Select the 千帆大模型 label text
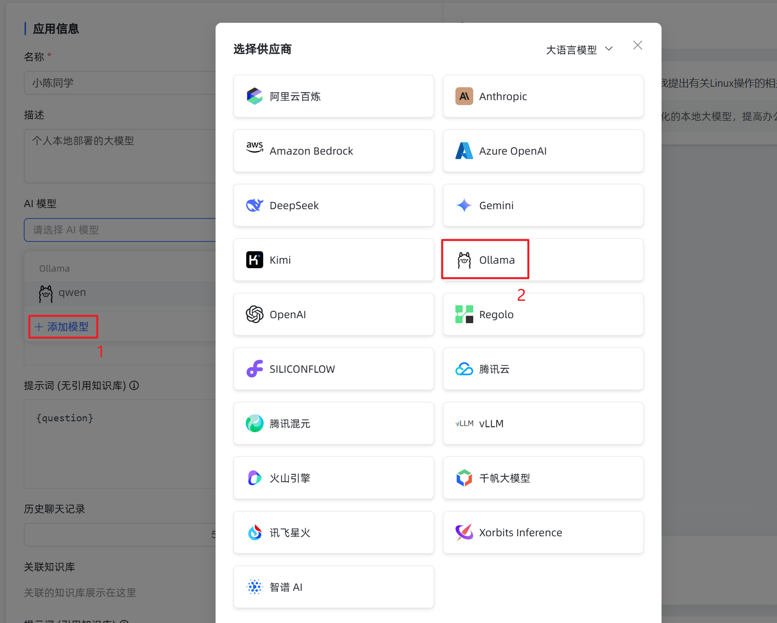Viewport: 777px width, 623px height. point(504,478)
